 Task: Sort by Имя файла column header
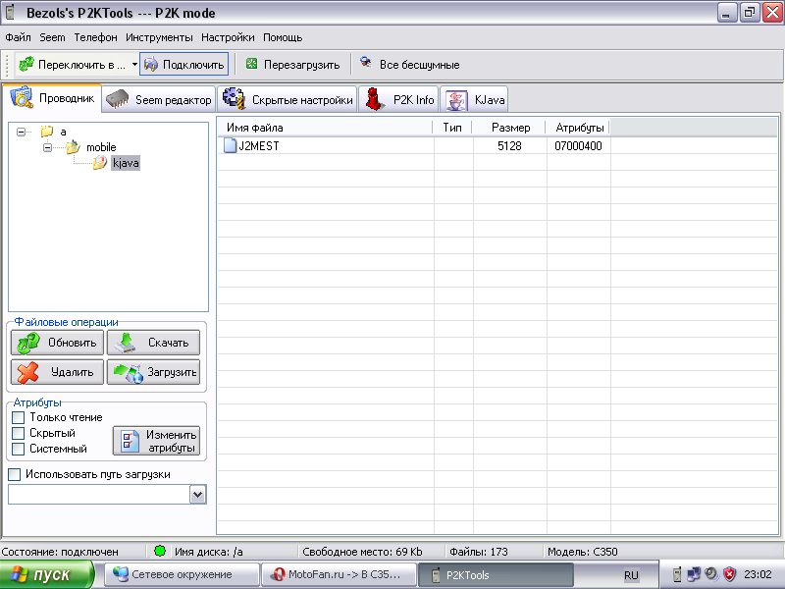point(325,128)
